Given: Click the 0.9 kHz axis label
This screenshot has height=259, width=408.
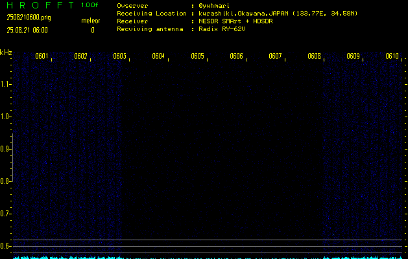Looking at the screenshot, I should (5, 149).
